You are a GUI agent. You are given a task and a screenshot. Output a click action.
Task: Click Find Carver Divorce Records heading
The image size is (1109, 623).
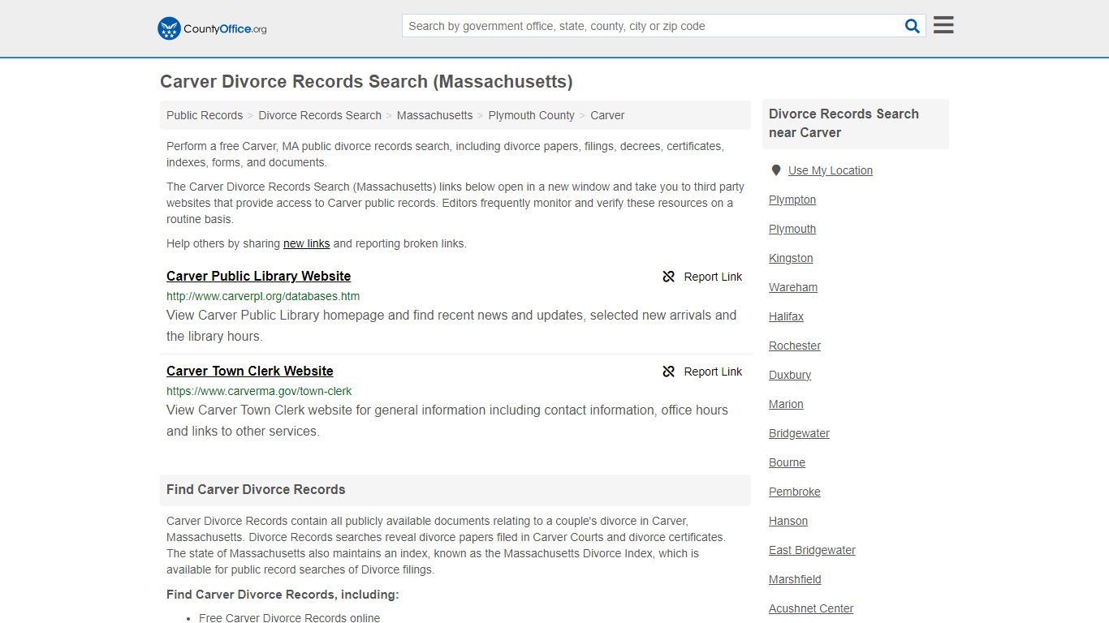coord(256,489)
